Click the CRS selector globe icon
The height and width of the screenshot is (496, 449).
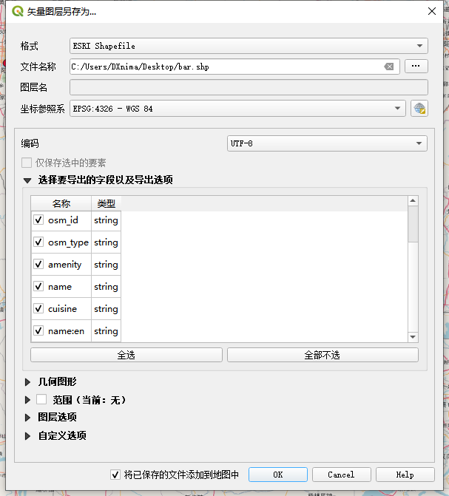click(x=419, y=109)
